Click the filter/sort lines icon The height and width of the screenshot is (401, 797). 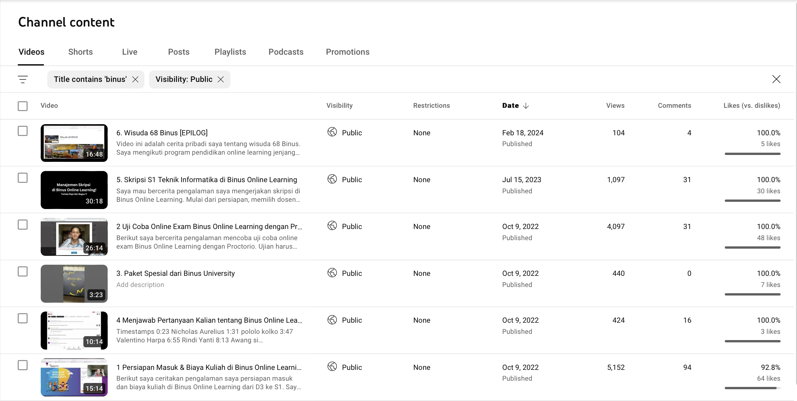pos(23,79)
